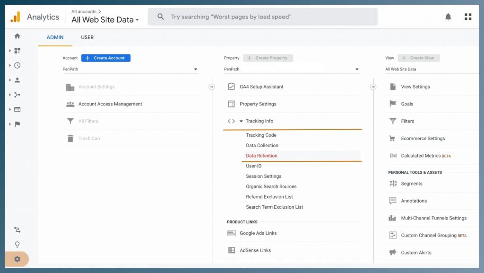Open Calculated Metrics BETA
The height and width of the screenshot is (273, 484).
pyautogui.click(x=426, y=156)
